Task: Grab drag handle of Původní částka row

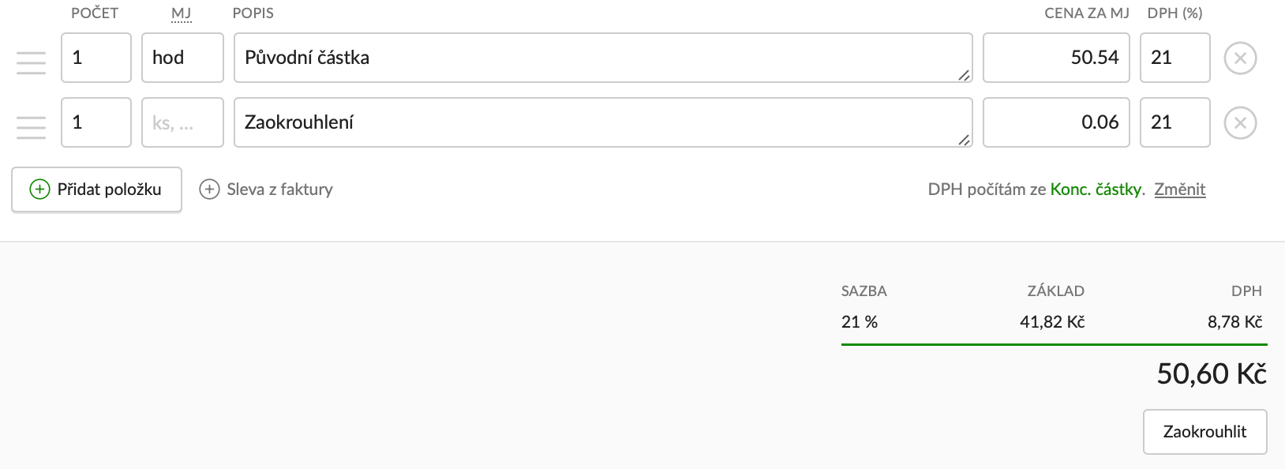Action: point(32,62)
